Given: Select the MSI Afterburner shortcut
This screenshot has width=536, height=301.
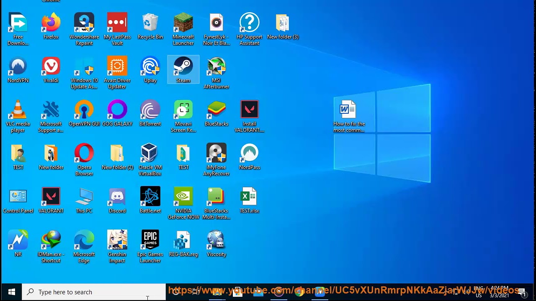Looking at the screenshot, I should [216, 66].
